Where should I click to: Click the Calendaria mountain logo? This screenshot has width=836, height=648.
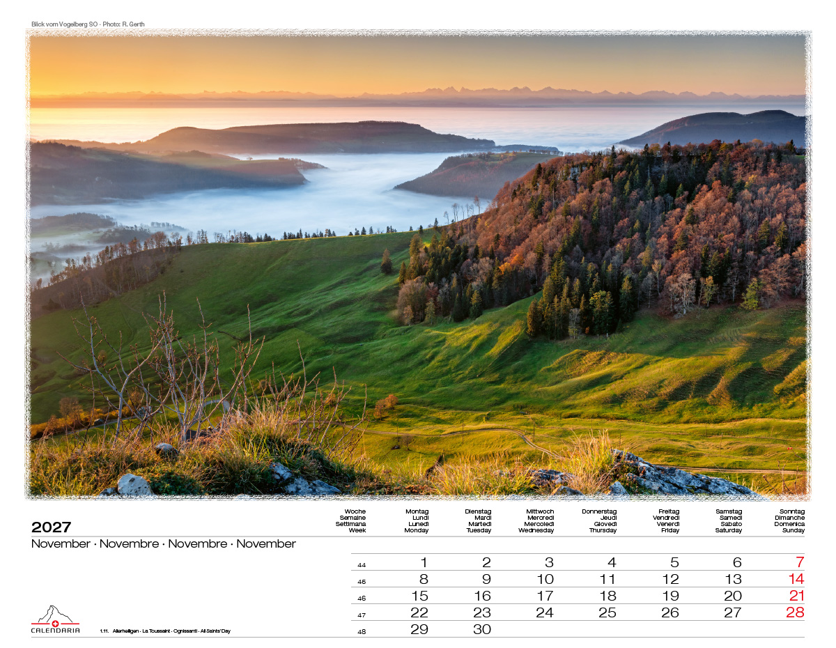tap(55, 619)
